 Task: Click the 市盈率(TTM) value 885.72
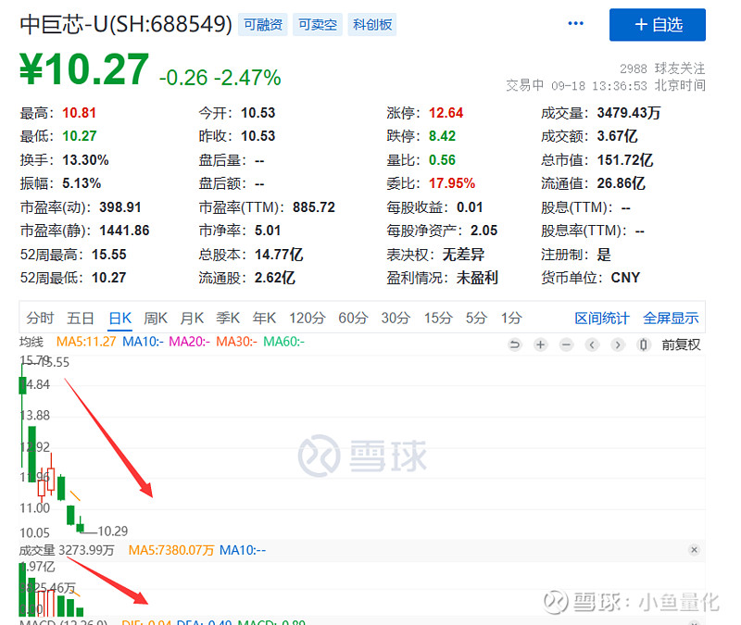(x=313, y=207)
